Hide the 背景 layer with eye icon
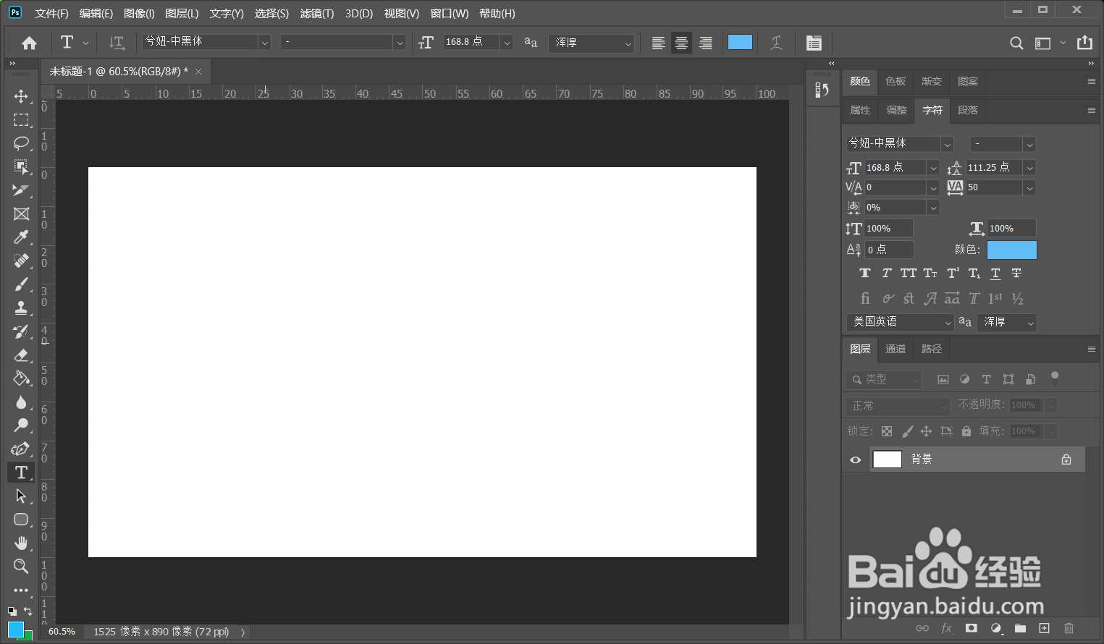Viewport: 1104px width, 644px height. (x=856, y=459)
